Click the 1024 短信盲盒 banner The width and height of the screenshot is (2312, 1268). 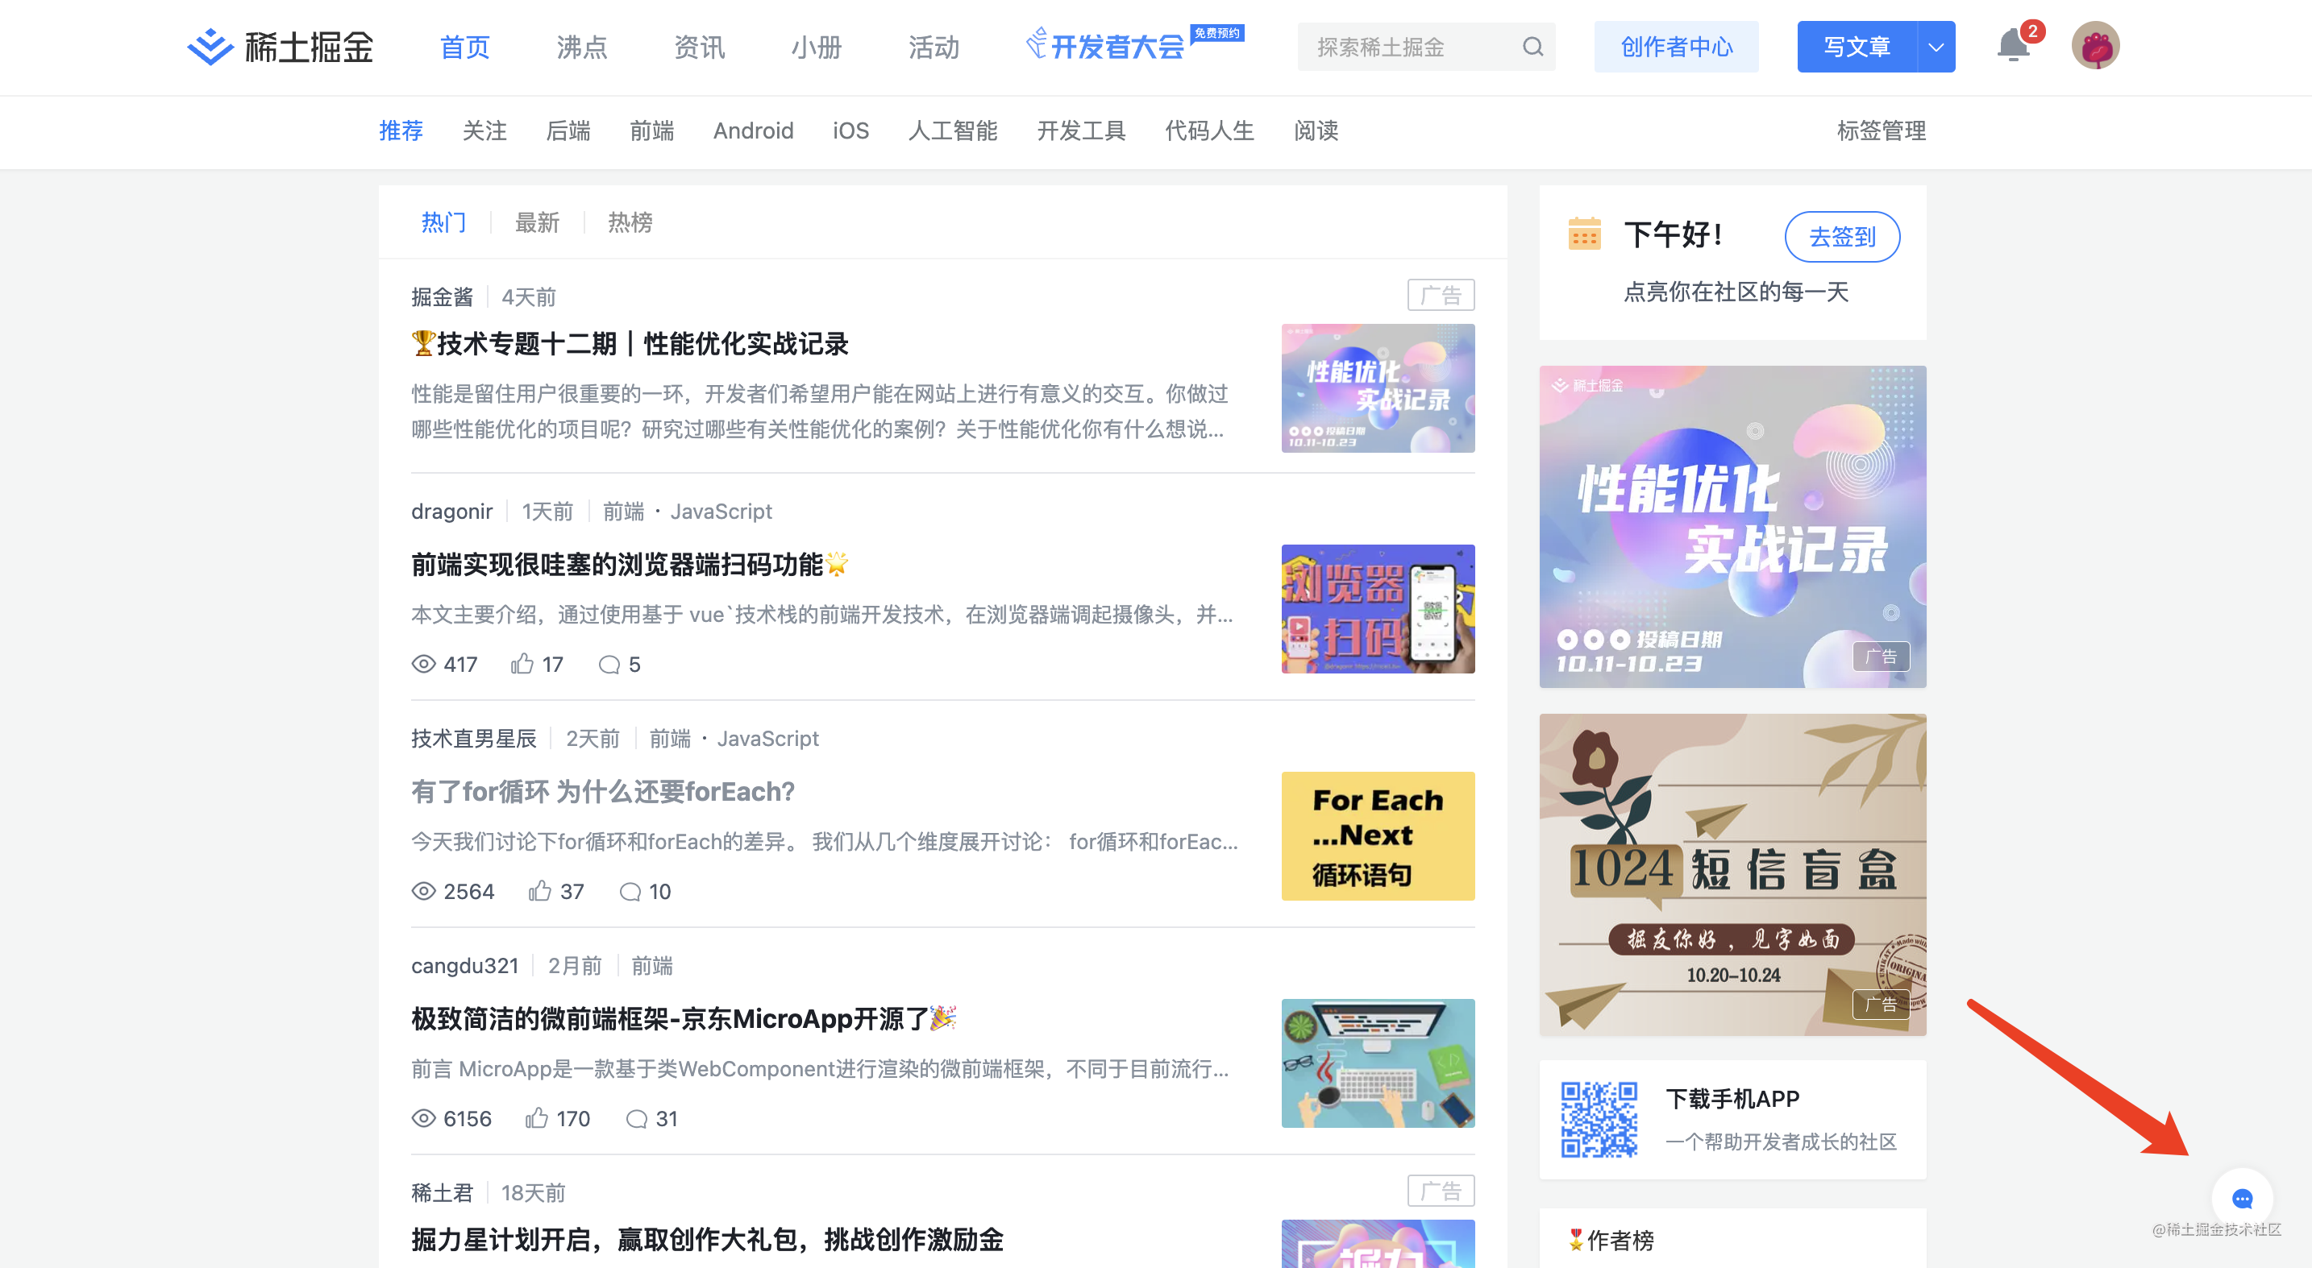[x=1732, y=874]
